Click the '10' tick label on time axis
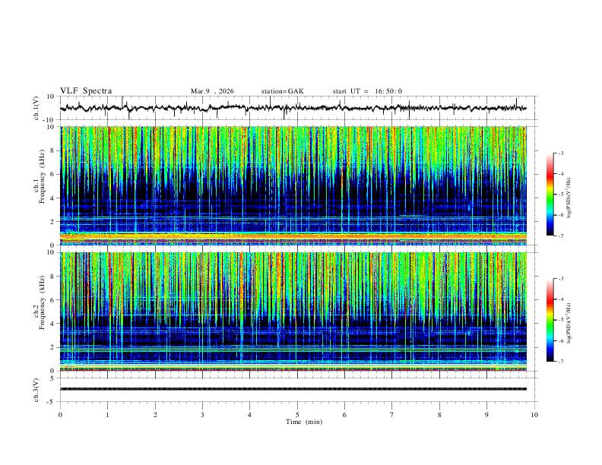 coord(534,415)
